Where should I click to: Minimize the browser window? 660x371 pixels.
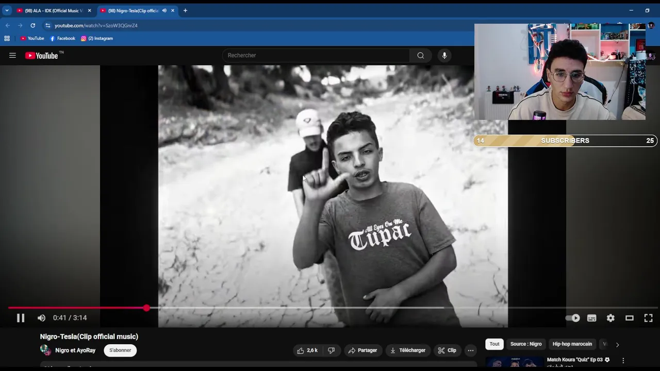coord(631,10)
